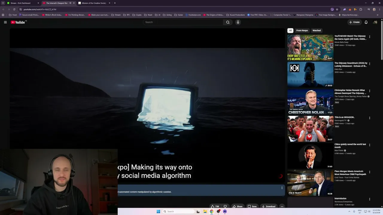
Task: Open options for the algorithmic curation notice
Action: click(x=282, y=188)
